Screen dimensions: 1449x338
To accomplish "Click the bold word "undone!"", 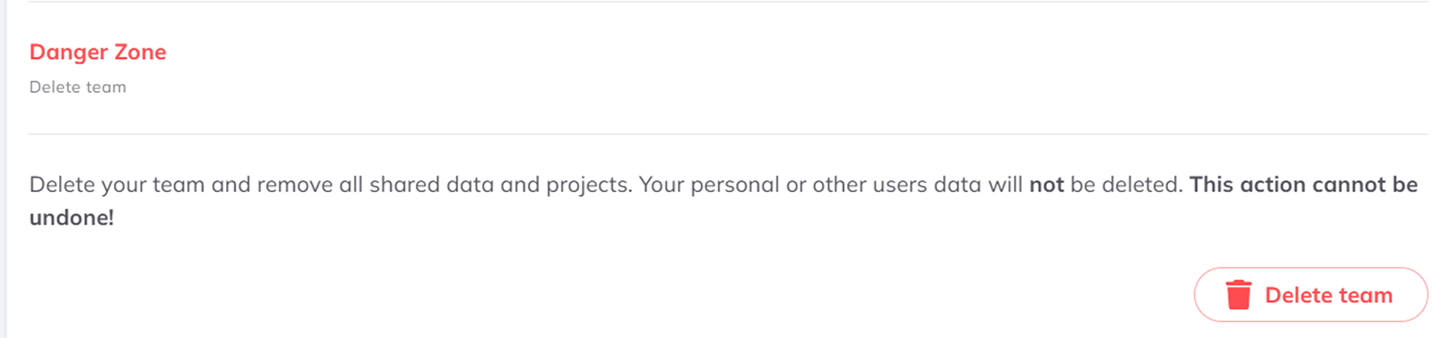I will 71,218.
